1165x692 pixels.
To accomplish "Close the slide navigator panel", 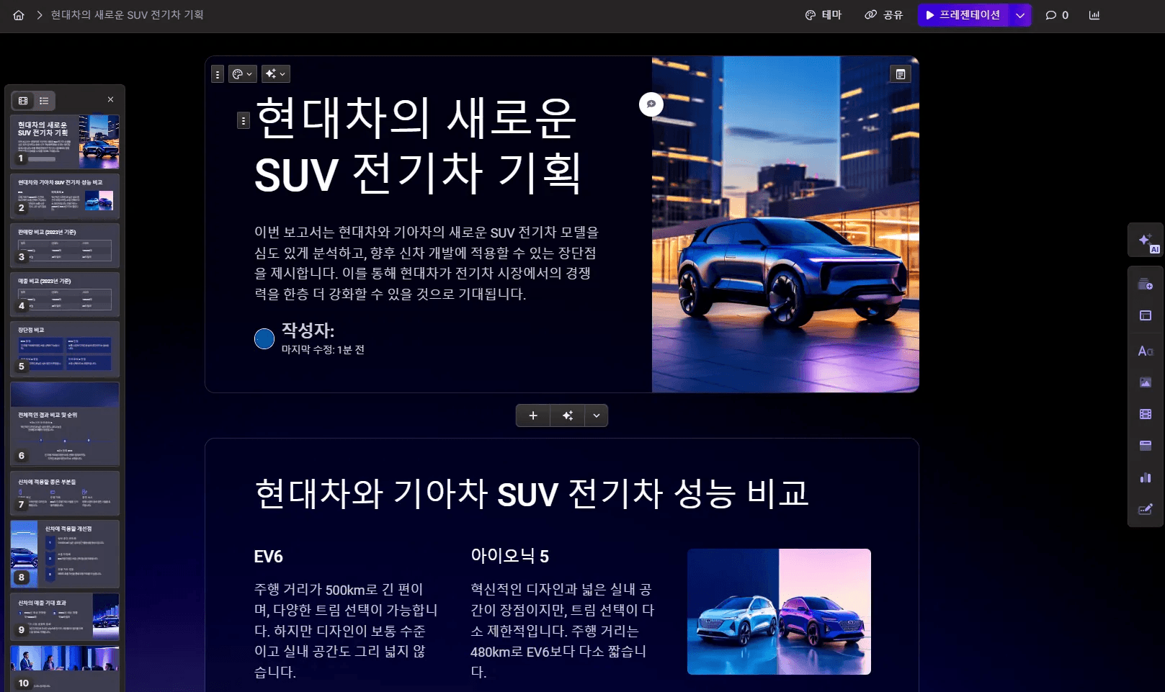I will pos(110,99).
